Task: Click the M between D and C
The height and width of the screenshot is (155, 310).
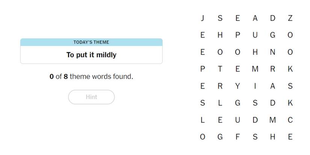Action: (x=272, y=120)
